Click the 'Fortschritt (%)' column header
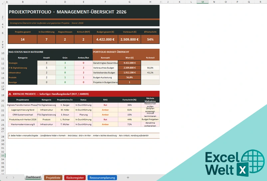The image size is (267, 181). pos(130,100)
